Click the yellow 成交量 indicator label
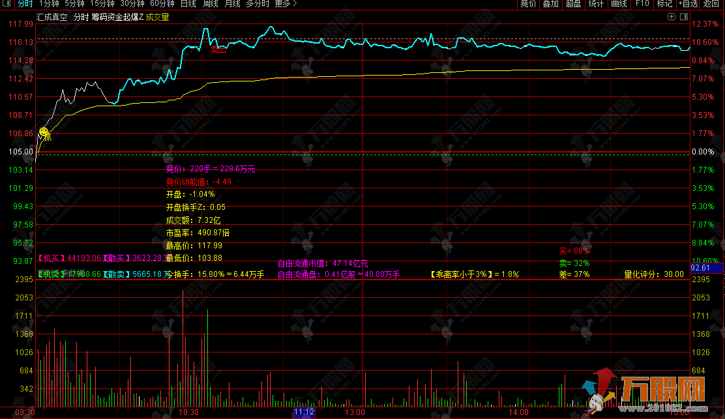 [x=157, y=17]
